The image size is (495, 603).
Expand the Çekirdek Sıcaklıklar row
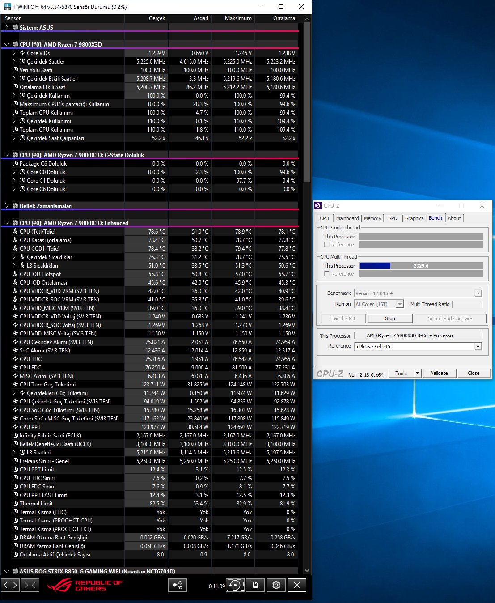pyautogui.click(x=14, y=257)
